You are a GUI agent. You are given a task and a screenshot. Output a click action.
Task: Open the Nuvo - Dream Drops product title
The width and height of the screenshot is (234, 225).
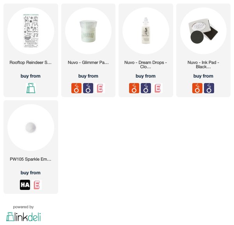click(x=145, y=65)
